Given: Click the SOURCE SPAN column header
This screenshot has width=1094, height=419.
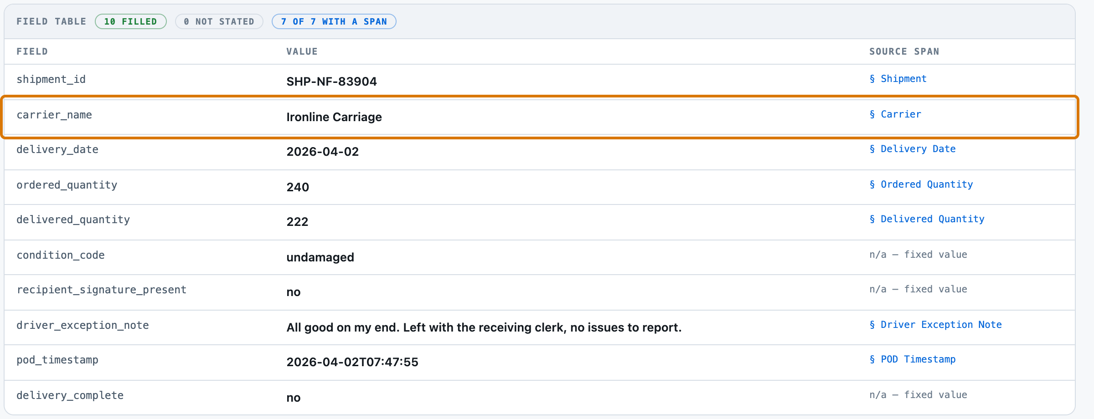Looking at the screenshot, I should (904, 51).
